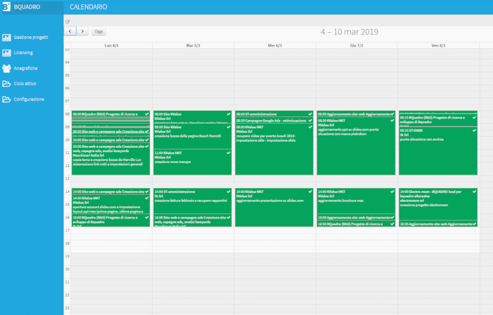The height and width of the screenshot is (315, 493).
Task: Open Configurazione menu item
Action: coord(29,99)
